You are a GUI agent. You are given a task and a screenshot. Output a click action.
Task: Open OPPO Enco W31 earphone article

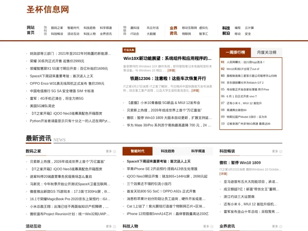click(67, 83)
